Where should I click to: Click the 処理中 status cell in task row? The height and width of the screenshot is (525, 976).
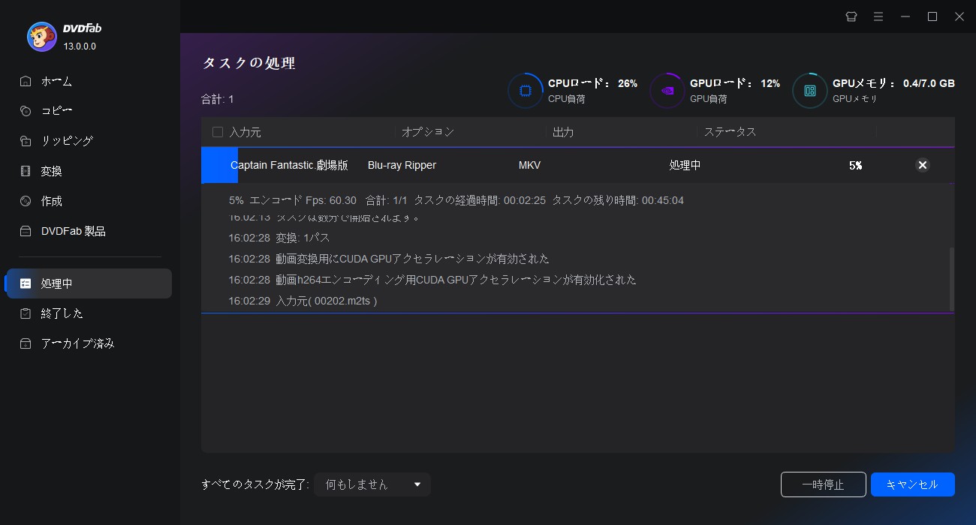pos(685,165)
